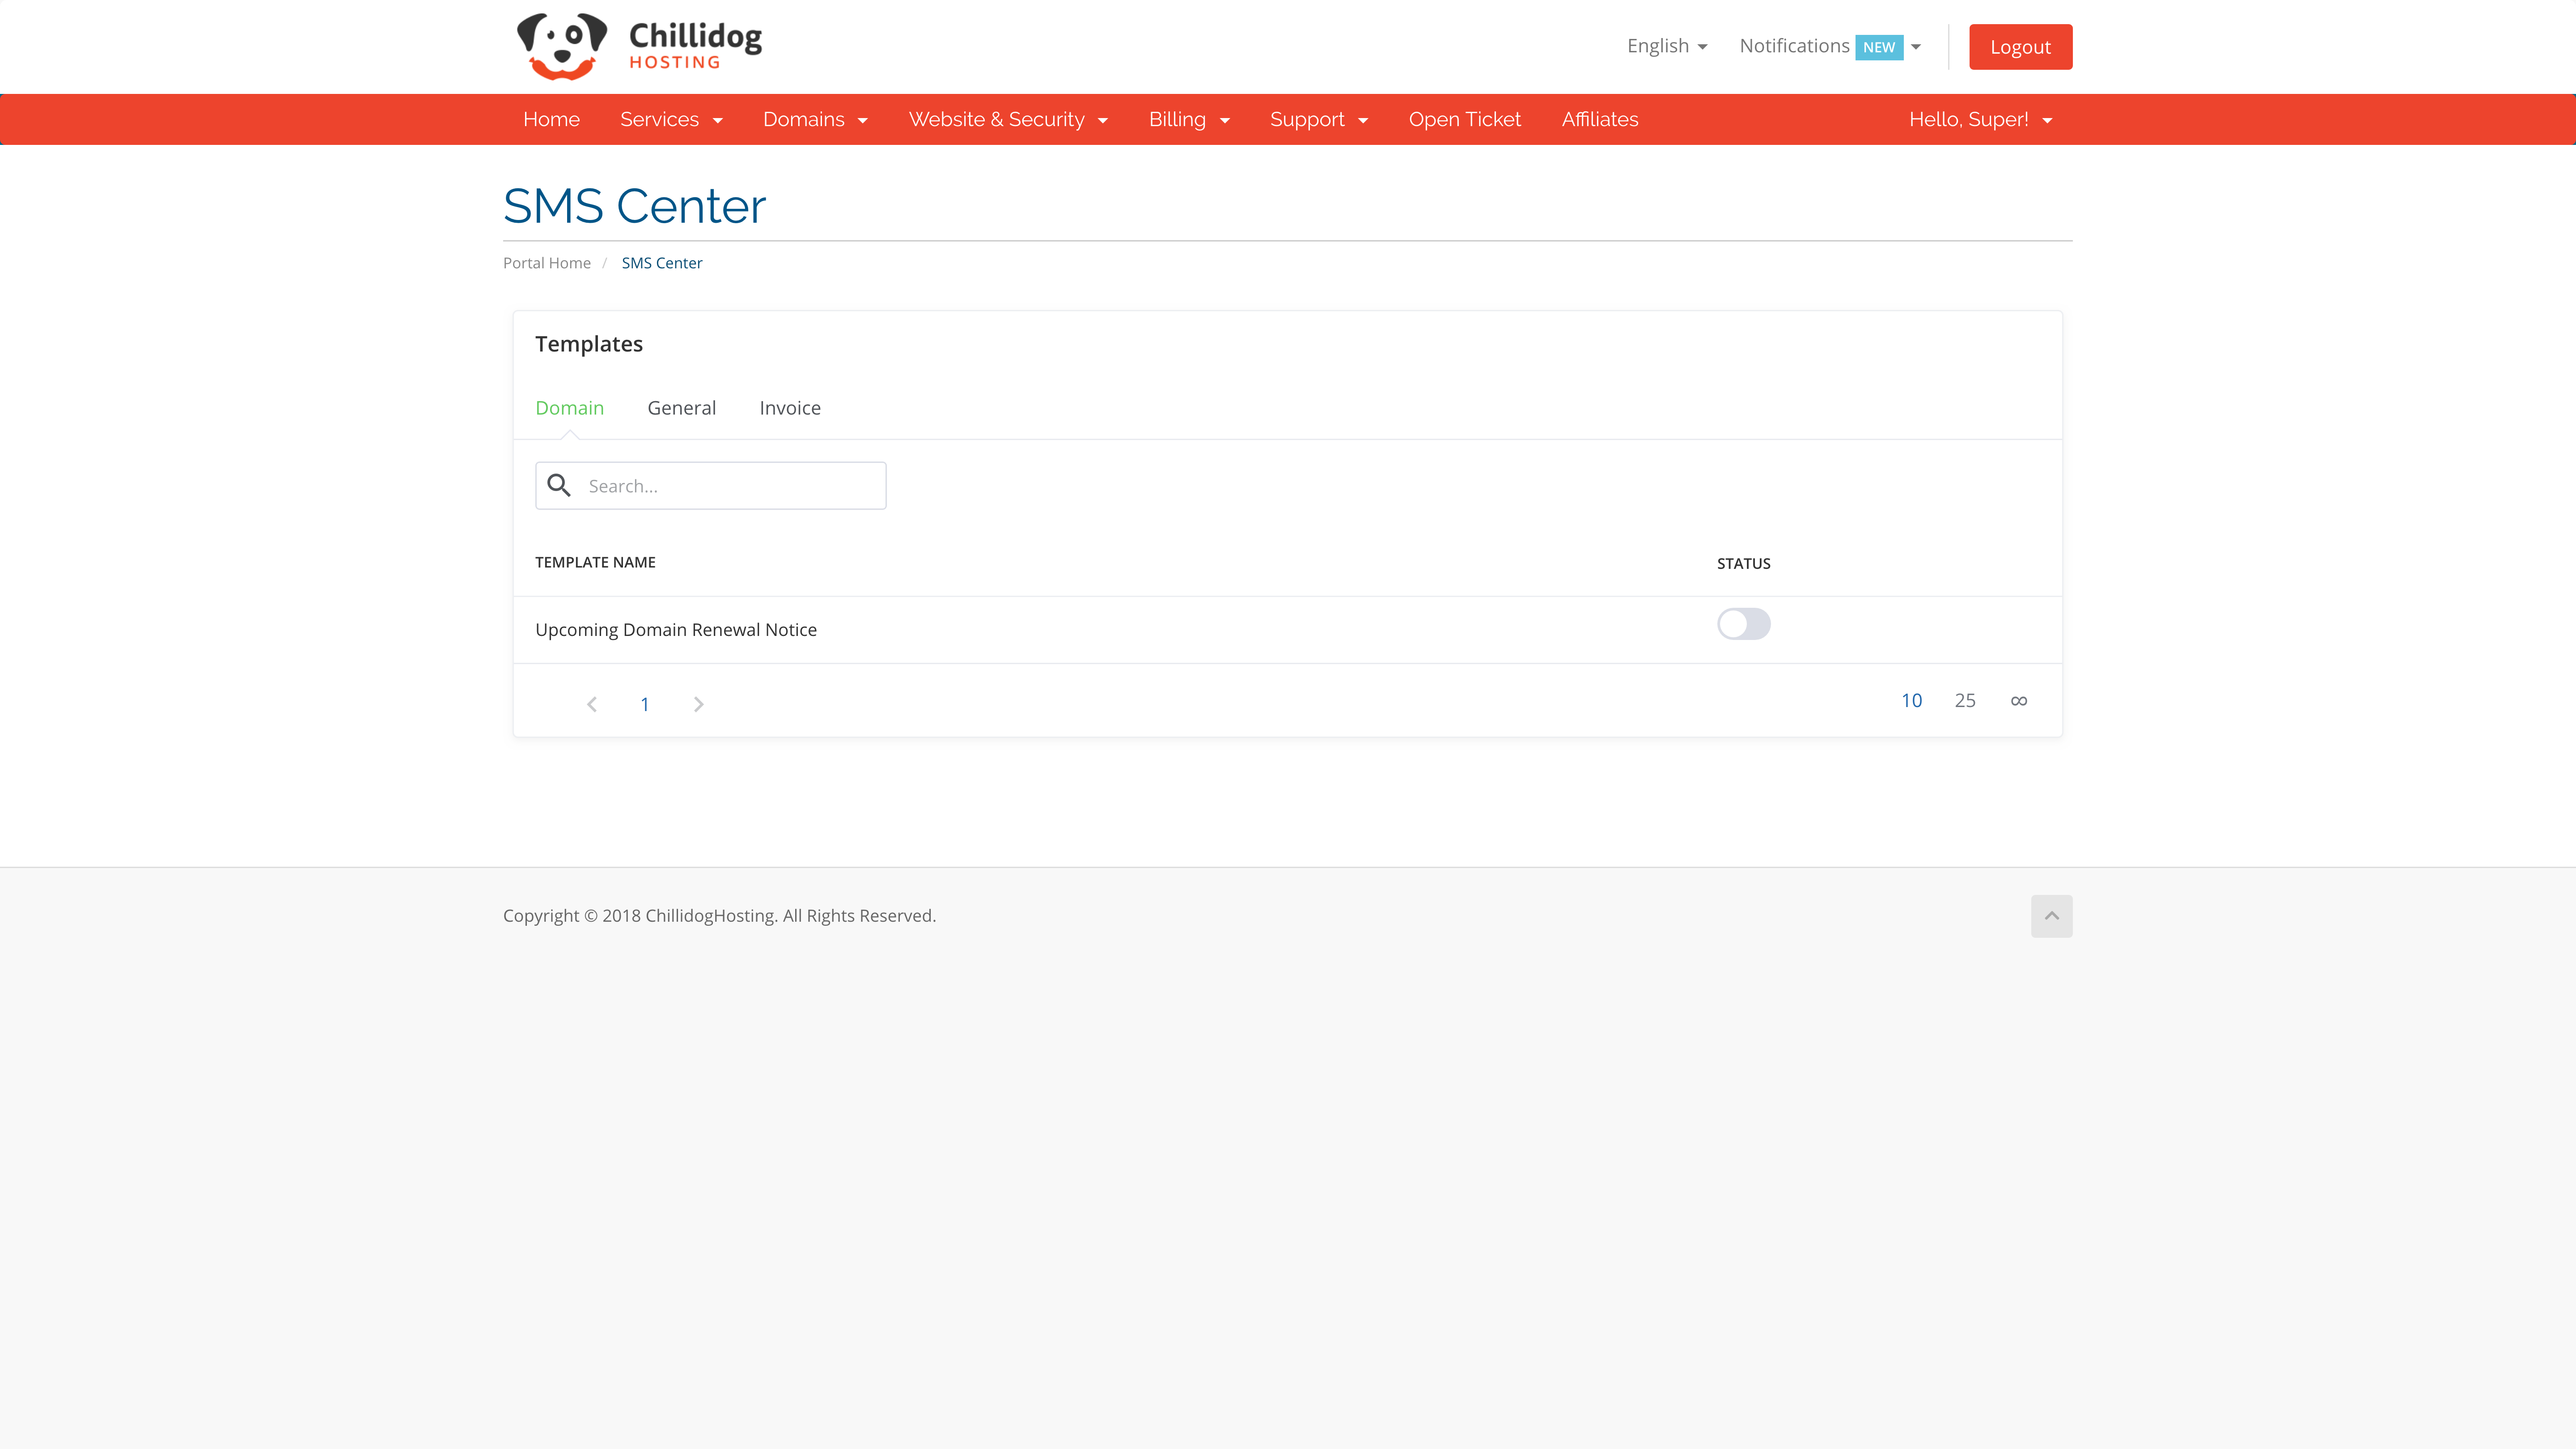The height and width of the screenshot is (1449, 2576).
Task: Click the NEW notifications badge
Action: [1878, 47]
